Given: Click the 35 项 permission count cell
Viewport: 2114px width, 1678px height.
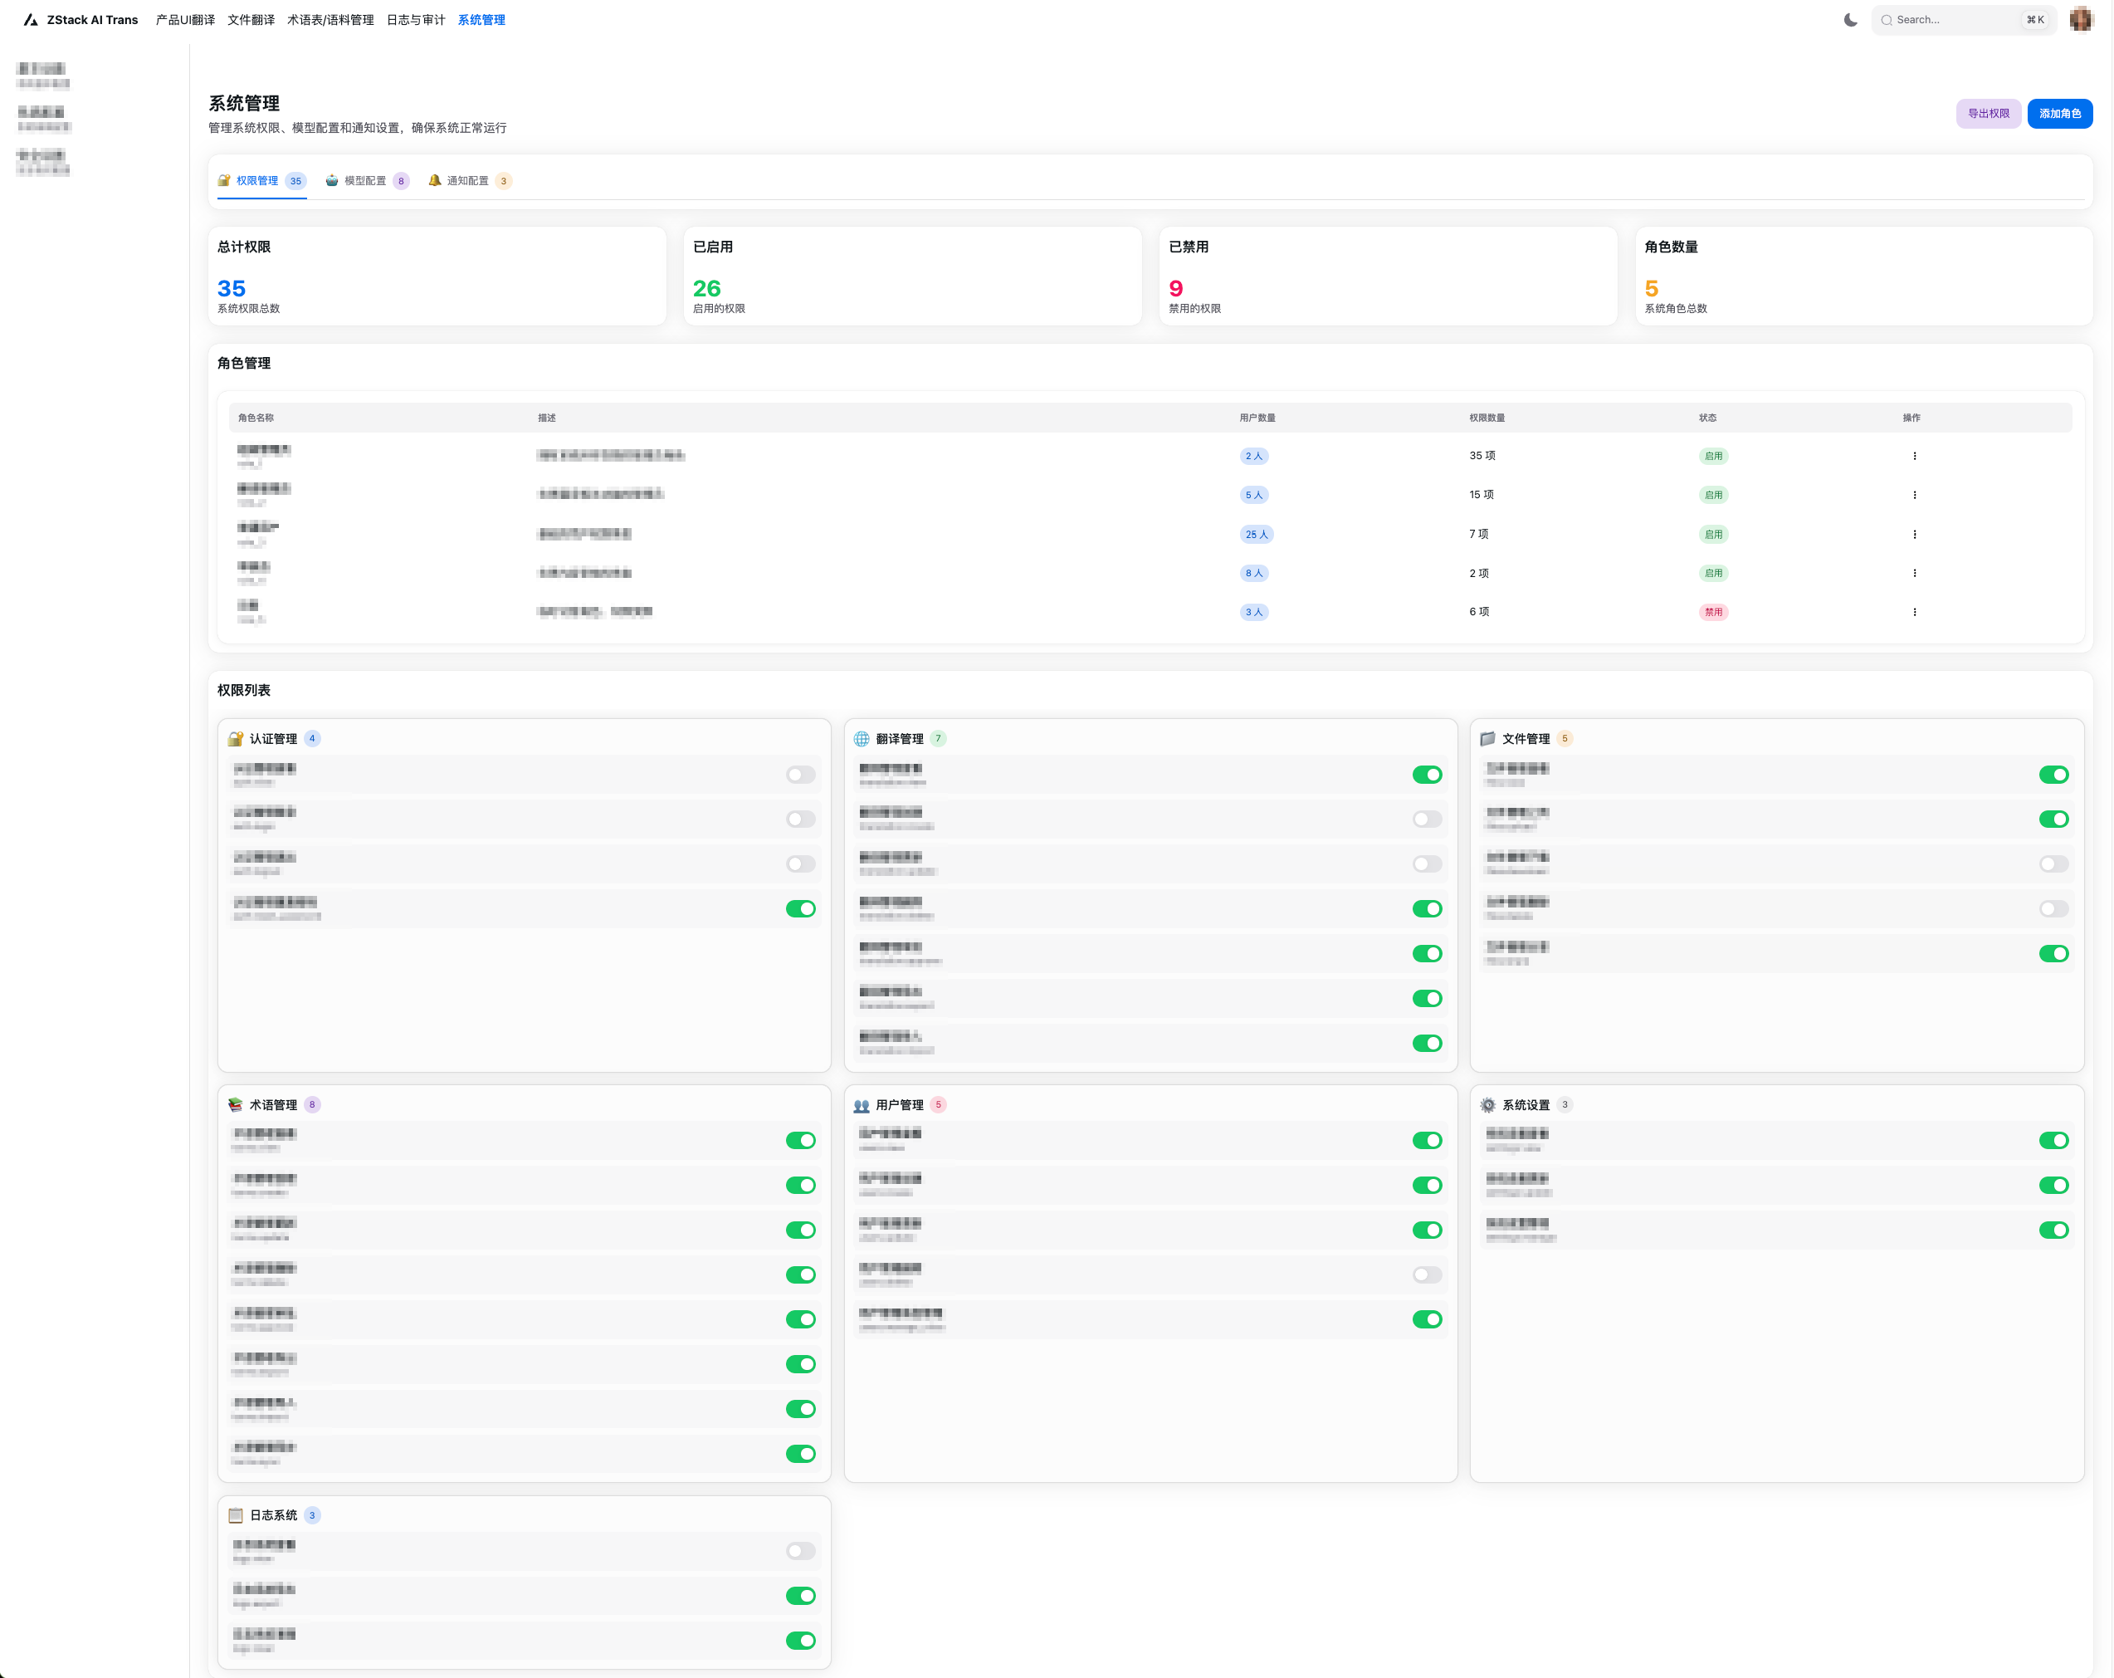Looking at the screenshot, I should 1482,456.
